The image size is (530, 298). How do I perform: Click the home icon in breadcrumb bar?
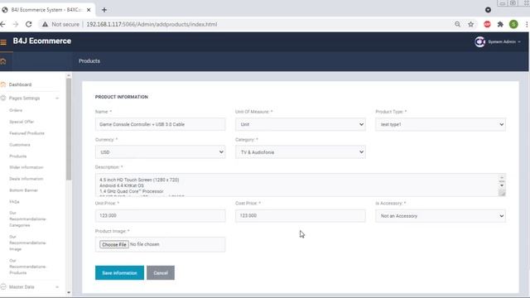[3, 61]
